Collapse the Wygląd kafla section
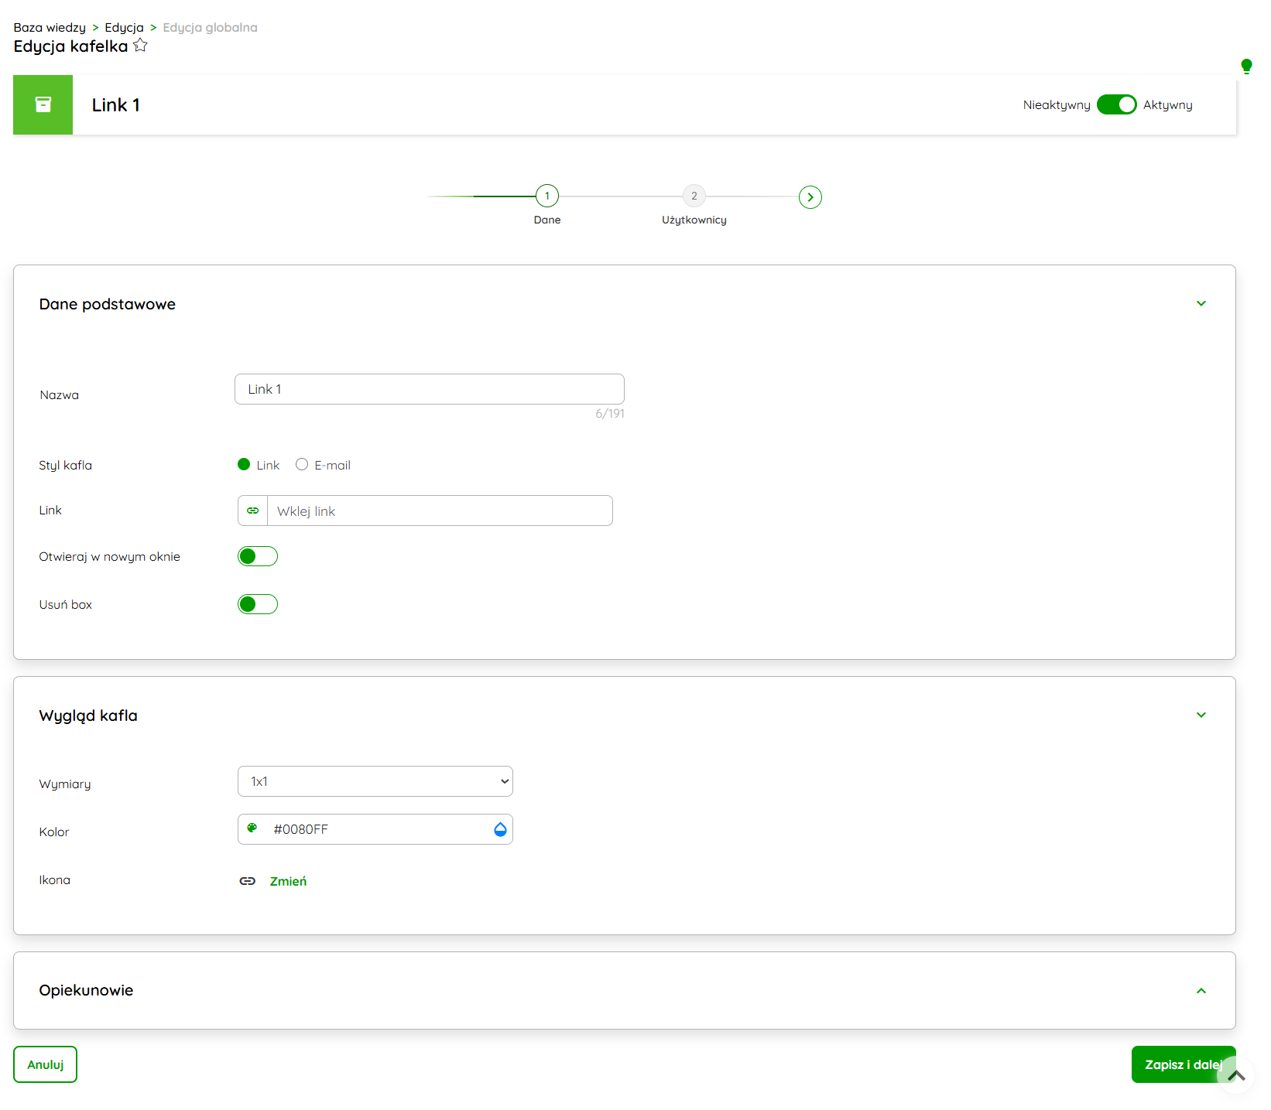 pyautogui.click(x=1201, y=715)
